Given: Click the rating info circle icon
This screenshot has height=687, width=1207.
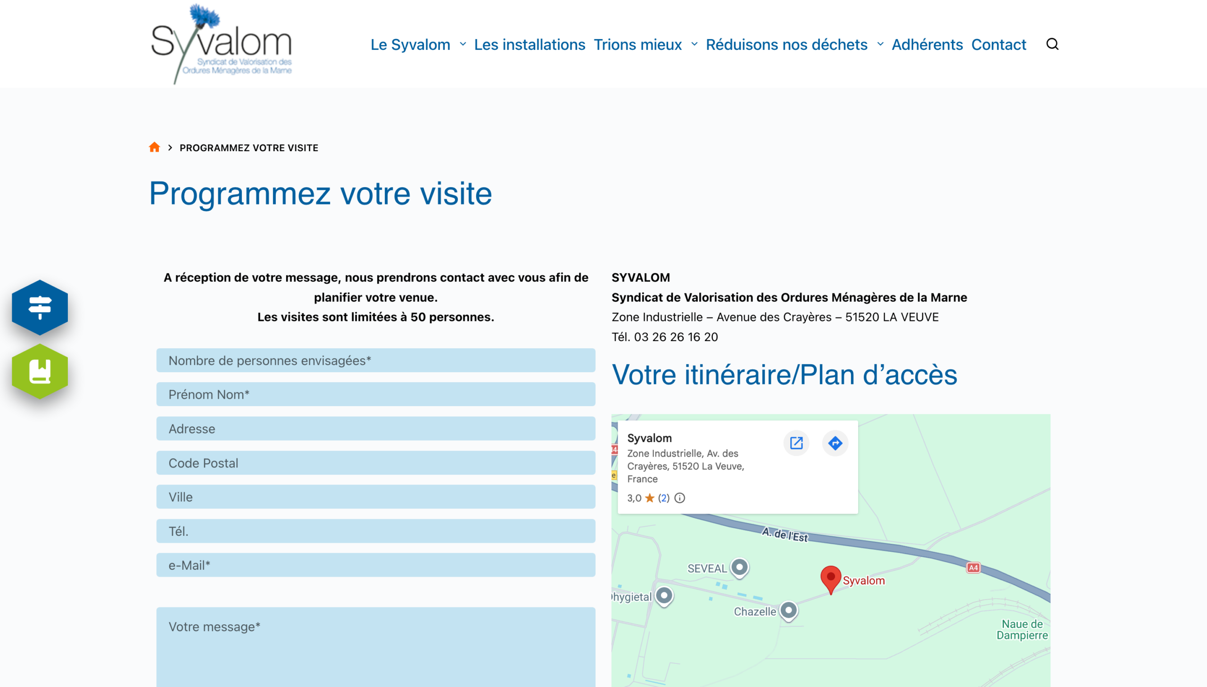Looking at the screenshot, I should (680, 498).
